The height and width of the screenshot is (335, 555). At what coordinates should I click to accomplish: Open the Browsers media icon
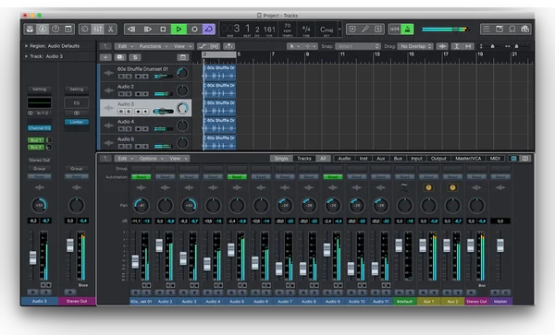[x=524, y=29]
